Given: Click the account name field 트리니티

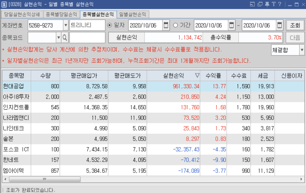Looking at the screenshot, I should coord(87,25).
